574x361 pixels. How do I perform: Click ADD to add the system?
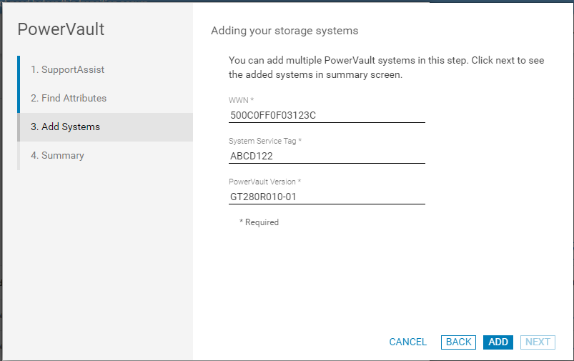(498, 342)
